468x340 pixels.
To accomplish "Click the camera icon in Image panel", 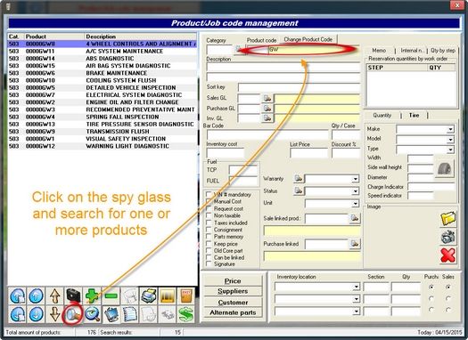I will pyautogui.click(x=448, y=237).
